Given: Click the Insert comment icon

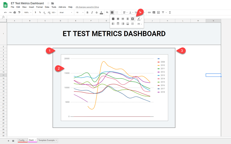Looking at the screenshot, I should (154, 13).
